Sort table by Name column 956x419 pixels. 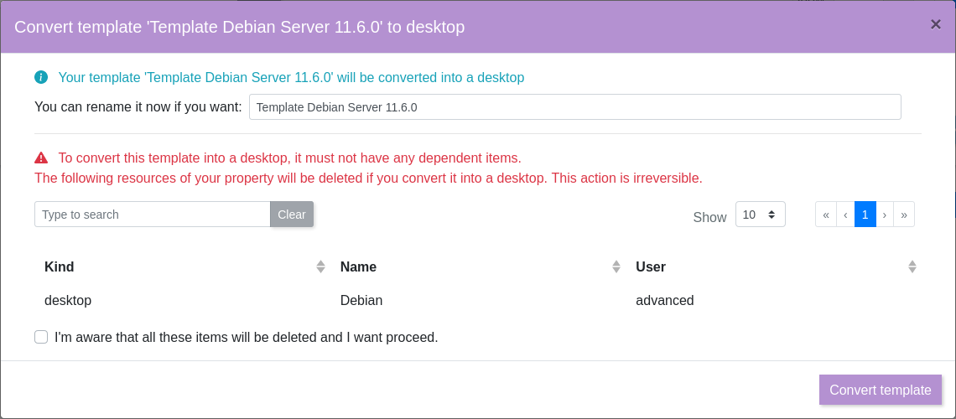click(616, 266)
